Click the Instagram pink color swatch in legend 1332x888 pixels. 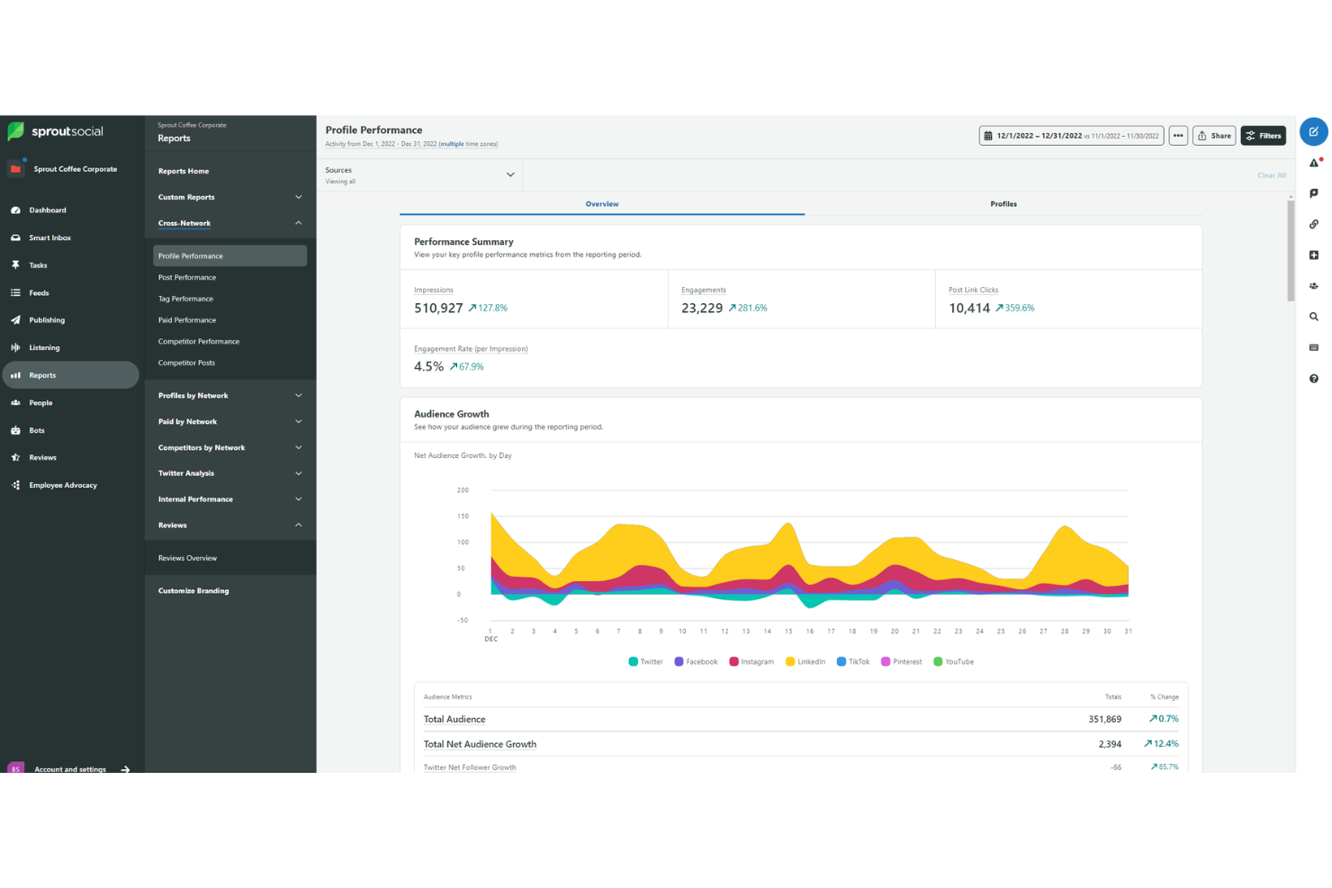click(734, 661)
